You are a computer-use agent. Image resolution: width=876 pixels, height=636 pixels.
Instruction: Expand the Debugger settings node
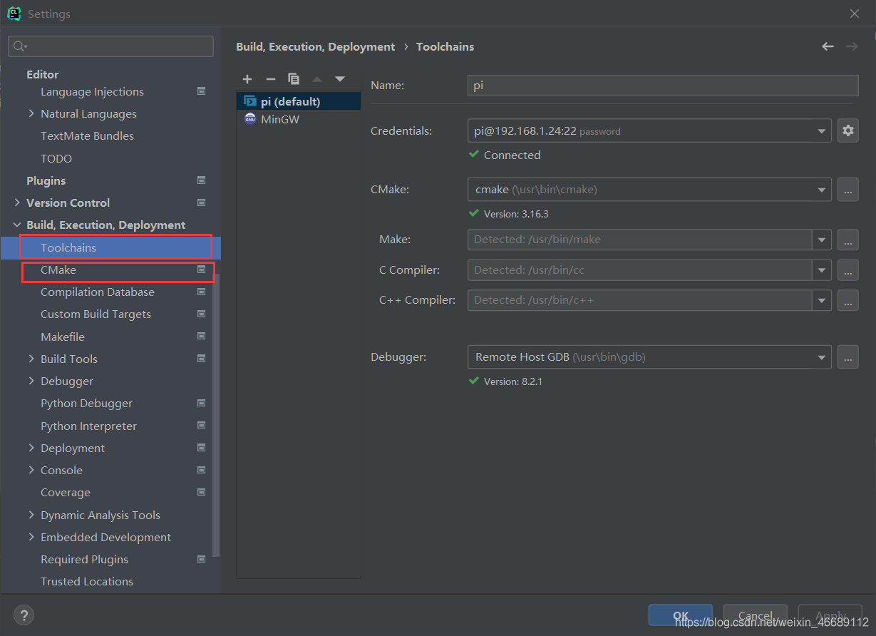[x=31, y=381]
